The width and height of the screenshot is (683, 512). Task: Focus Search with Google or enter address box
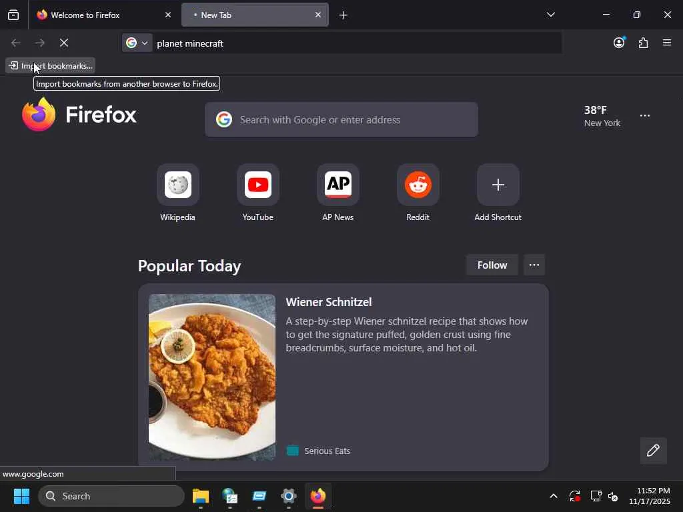click(x=341, y=120)
